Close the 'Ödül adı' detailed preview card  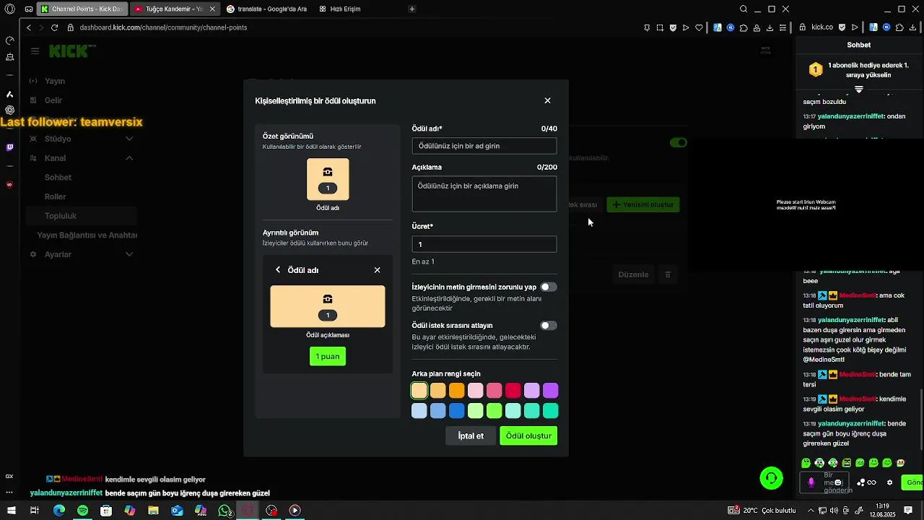tap(377, 270)
